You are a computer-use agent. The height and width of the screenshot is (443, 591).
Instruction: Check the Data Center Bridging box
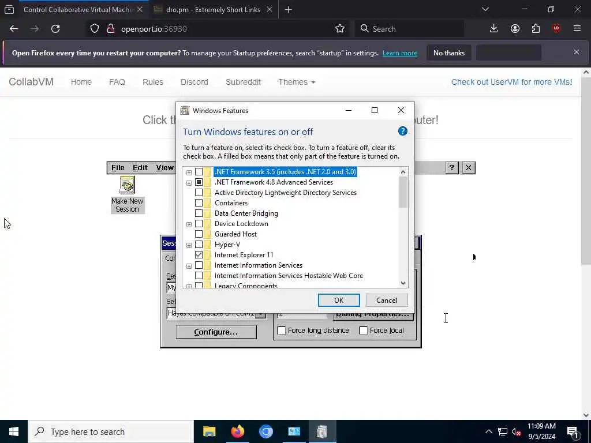tap(199, 213)
